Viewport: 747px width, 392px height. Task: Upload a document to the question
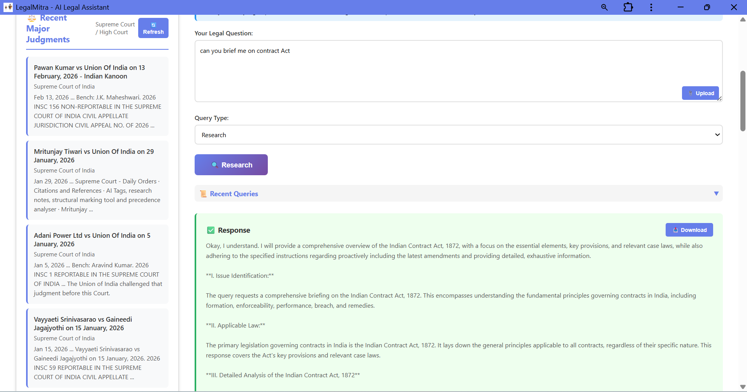pyautogui.click(x=700, y=93)
